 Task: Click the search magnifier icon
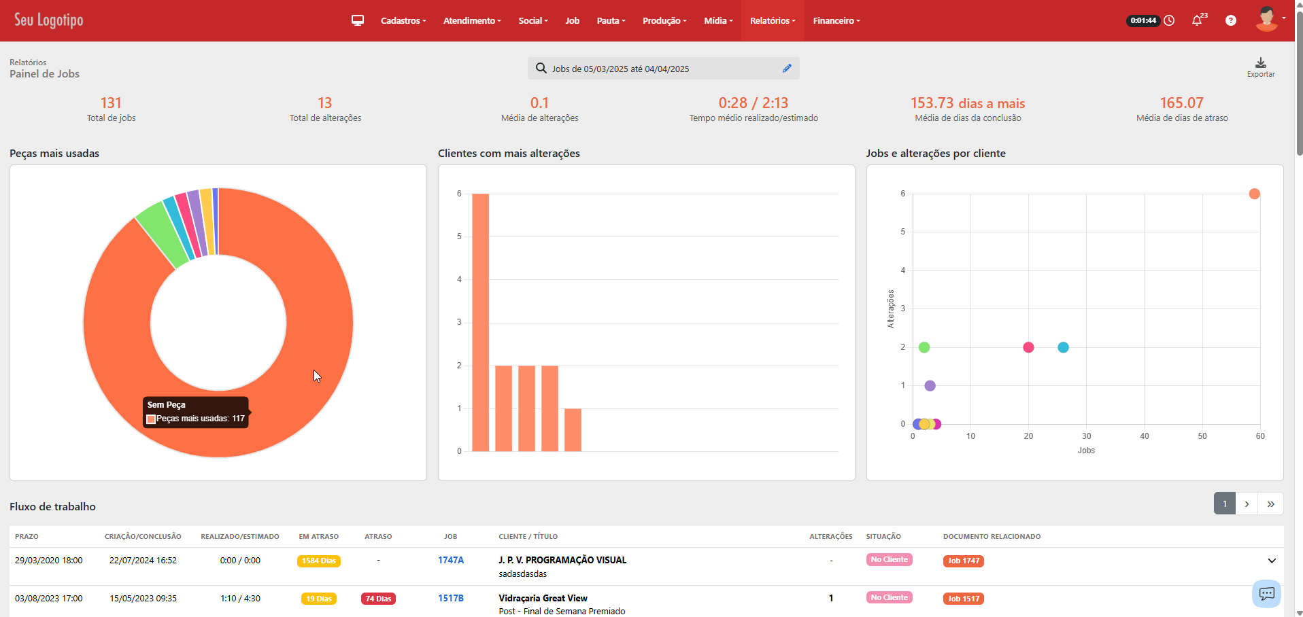coord(541,69)
